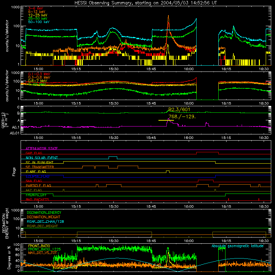Screen dimensions: 275x275
Task: Click the SC_IN_SUNLIGHT flag label
Action: pyautogui.click(x=40, y=162)
